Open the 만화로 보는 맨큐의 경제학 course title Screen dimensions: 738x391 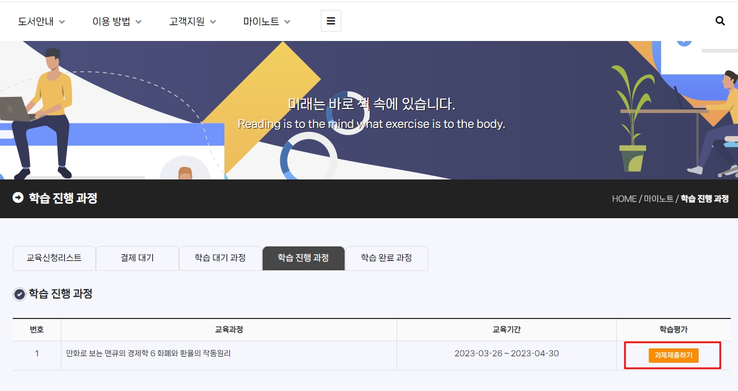(x=148, y=353)
